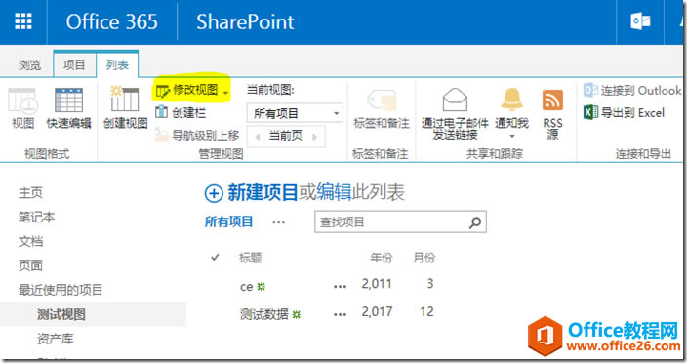
Task: Click 导出到 Excel in the ribbon
Action: pos(625,112)
